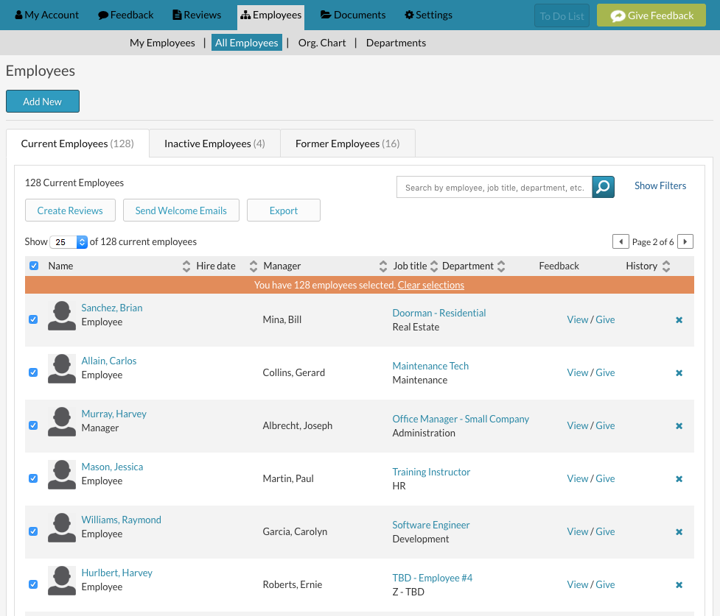Open the Feedback menu
720x616 pixels.
point(126,15)
